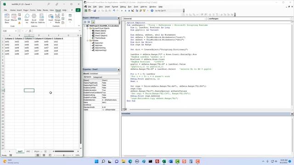Click the Share button in Excel
Image resolution: width=294 pixels, height=165 pixels.
[x=78, y=10]
